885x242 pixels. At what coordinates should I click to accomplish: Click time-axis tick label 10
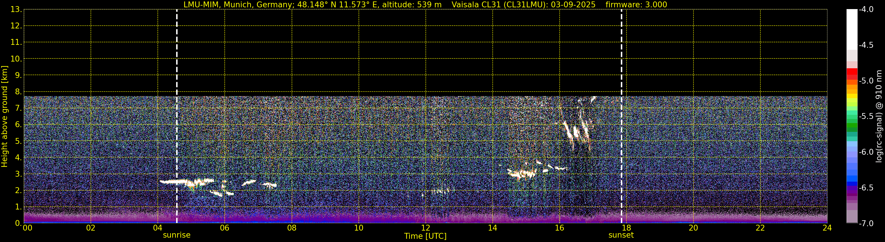coord(359,228)
